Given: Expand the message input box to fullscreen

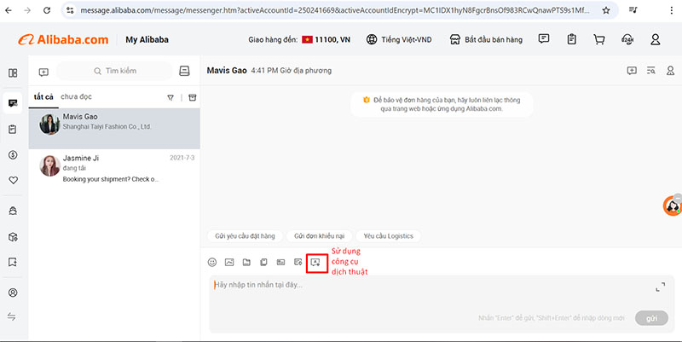Looking at the screenshot, I should [660, 287].
